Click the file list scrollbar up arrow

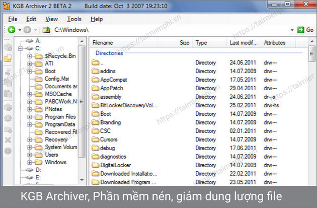312,41
